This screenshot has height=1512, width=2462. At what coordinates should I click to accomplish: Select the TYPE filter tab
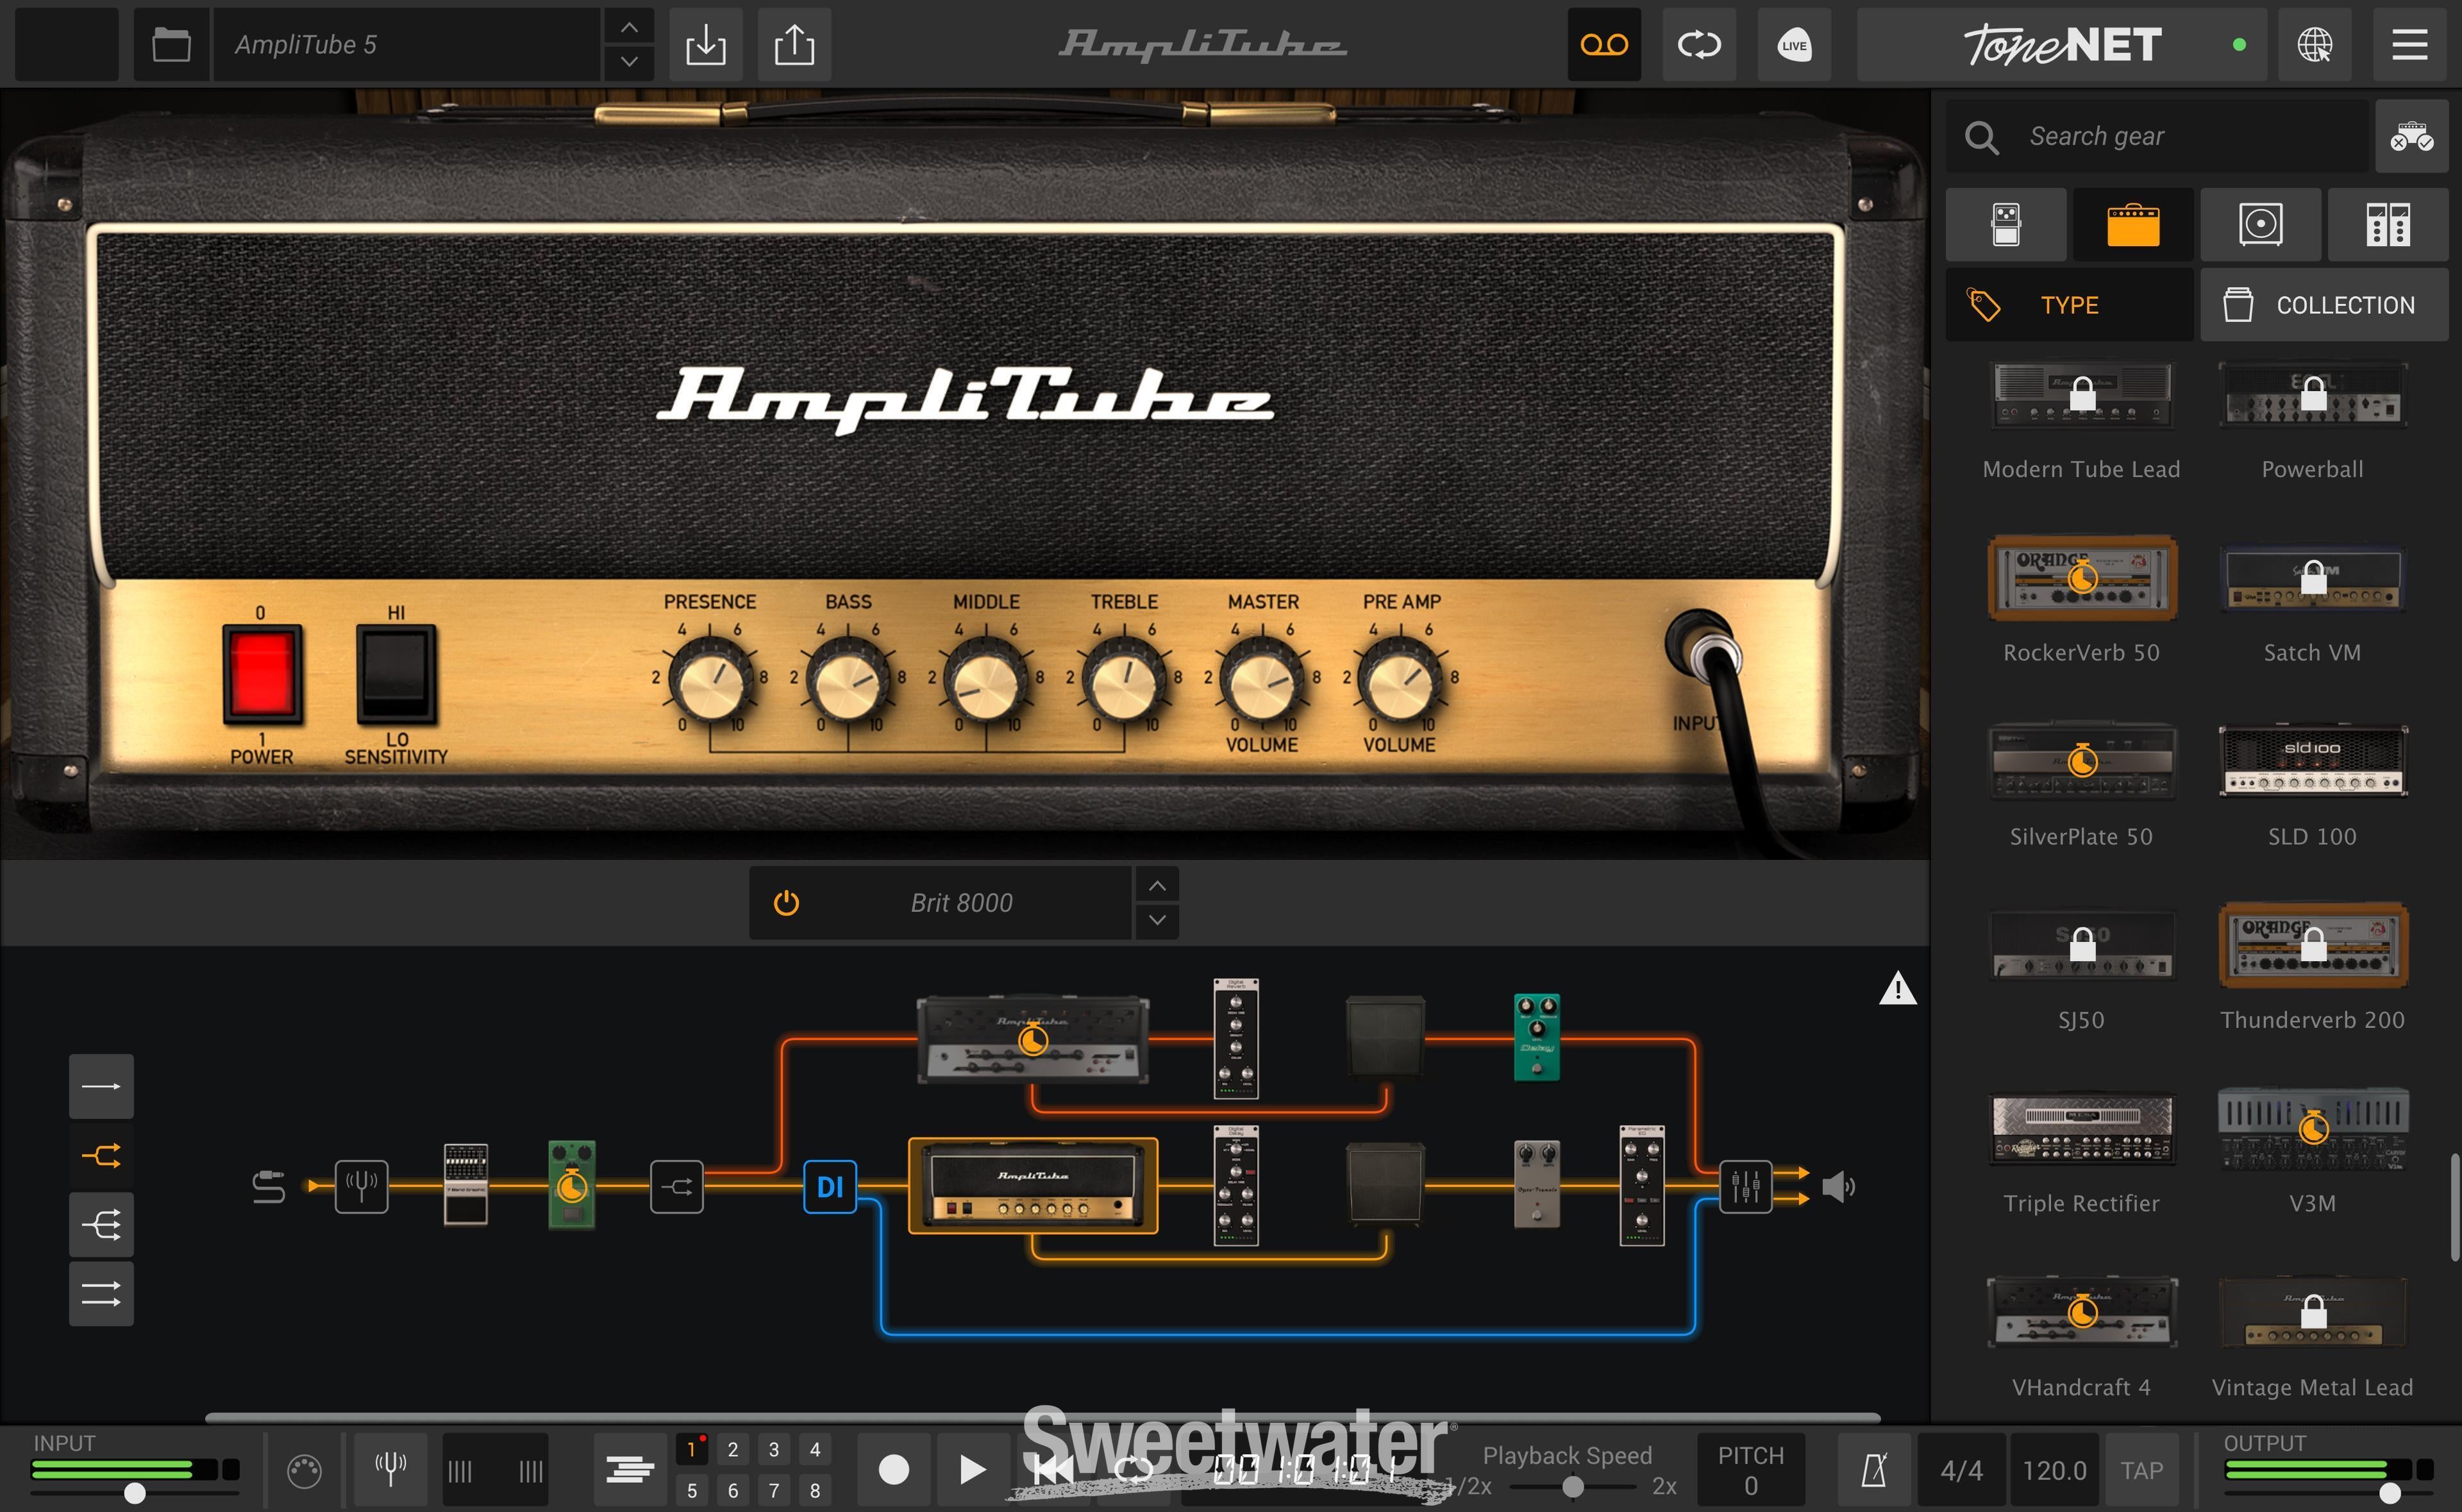tap(2069, 305)
